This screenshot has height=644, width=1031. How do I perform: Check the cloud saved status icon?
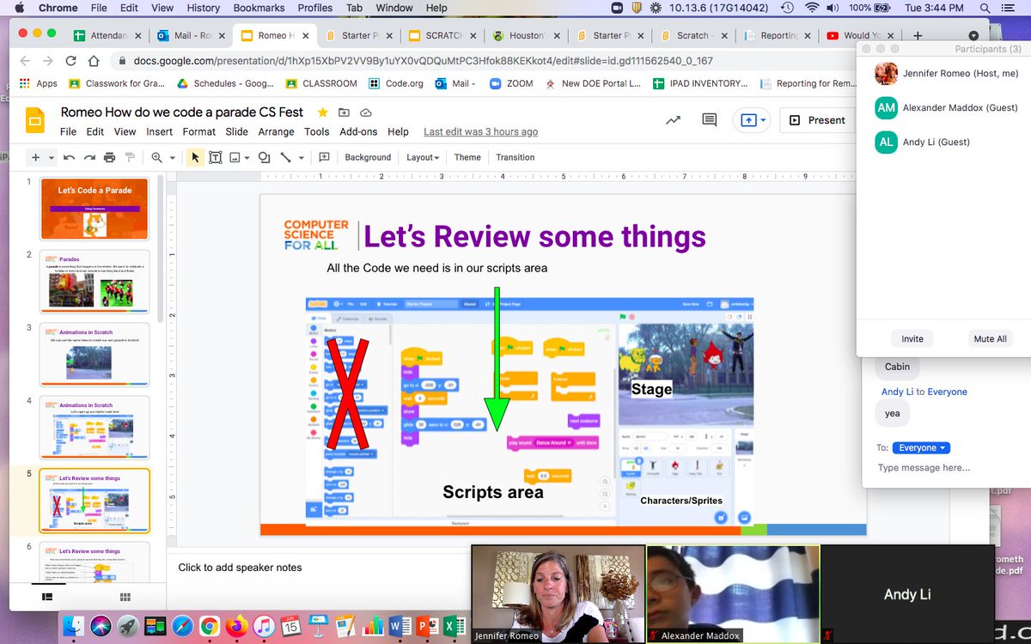pos(366,112)
